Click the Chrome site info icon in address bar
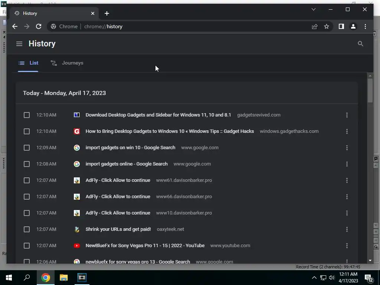380x285 pixels. (53, 26)
